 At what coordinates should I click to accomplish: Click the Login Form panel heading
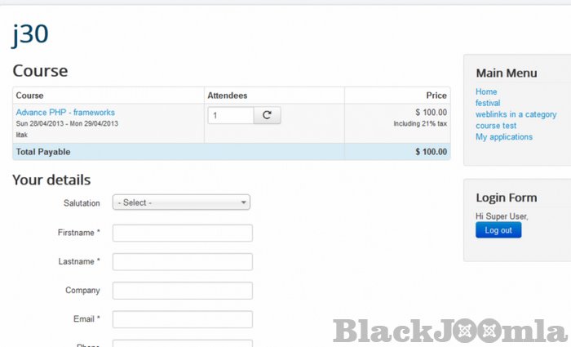(x=506, y=198)
